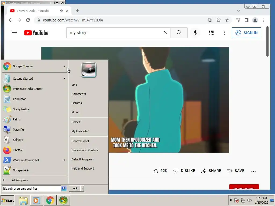Open the volume speaker tray icon
Viewport: 275px width, 206px height.
click(249, 200)
